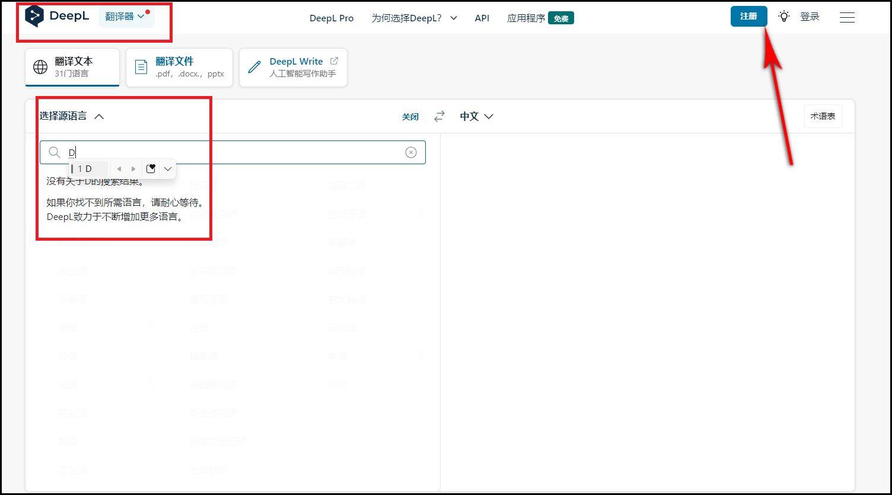
Task: Click the pen icon on DeepL Write
Action: coord(254,67)
